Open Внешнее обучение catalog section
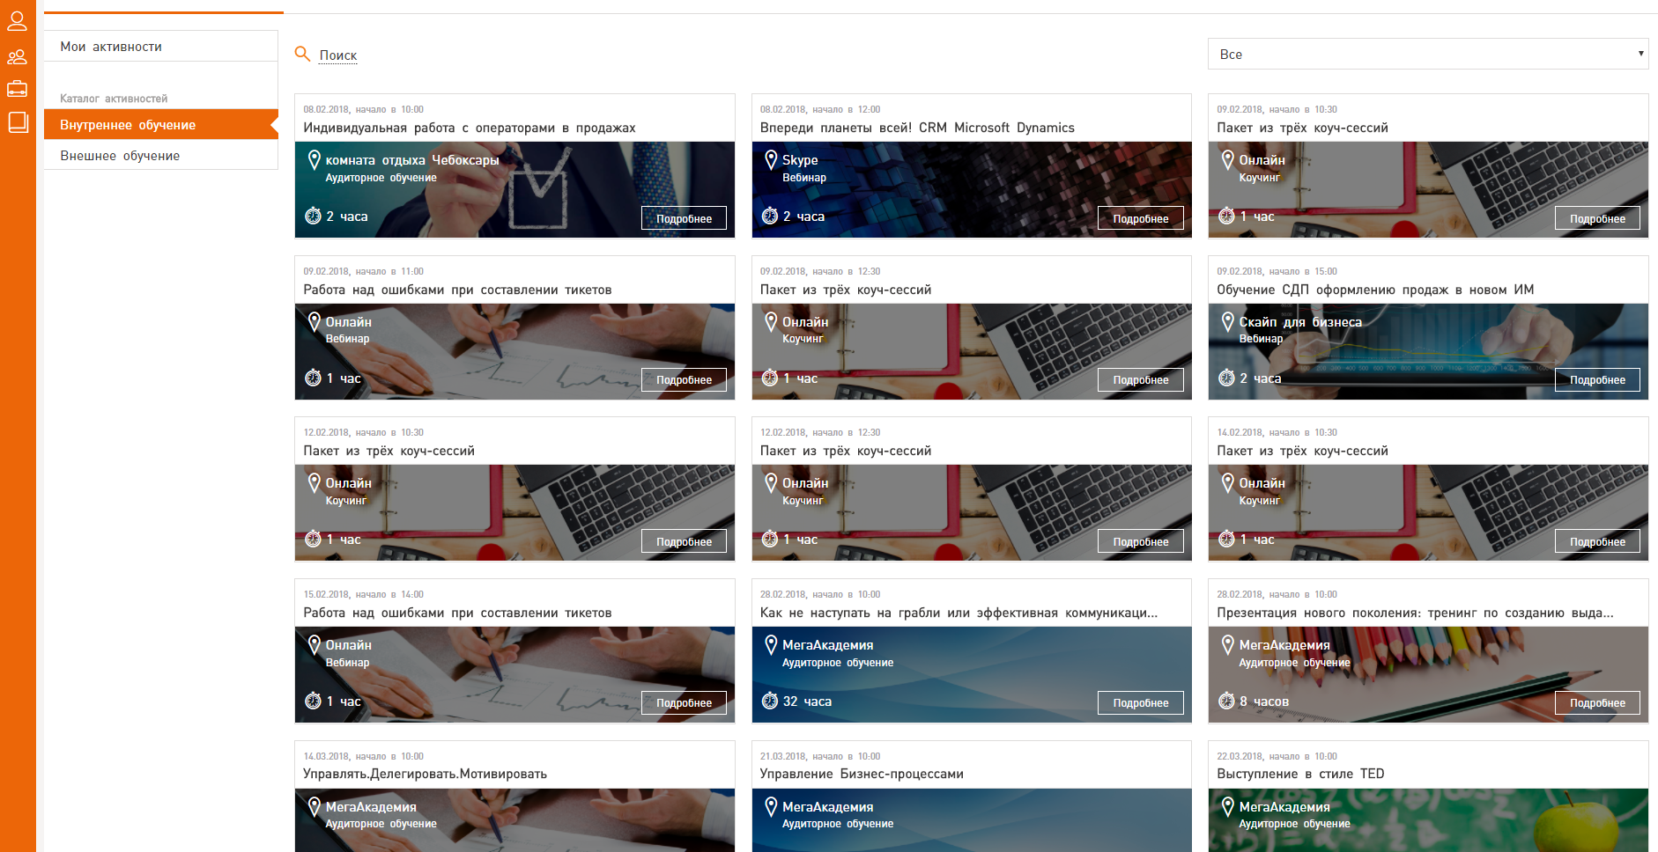The image size is (1658, 852). coord(120,156)
